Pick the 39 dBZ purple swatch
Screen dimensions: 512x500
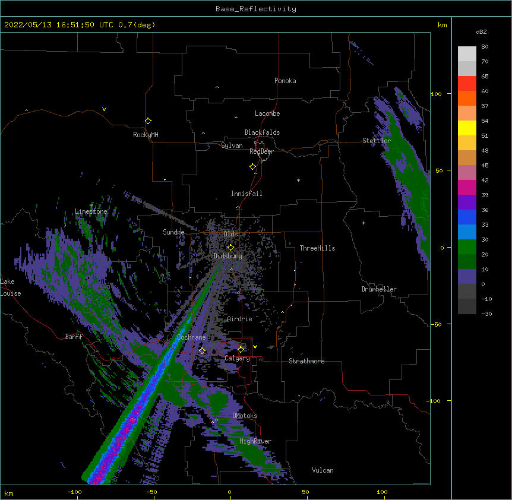click(467, 202)
